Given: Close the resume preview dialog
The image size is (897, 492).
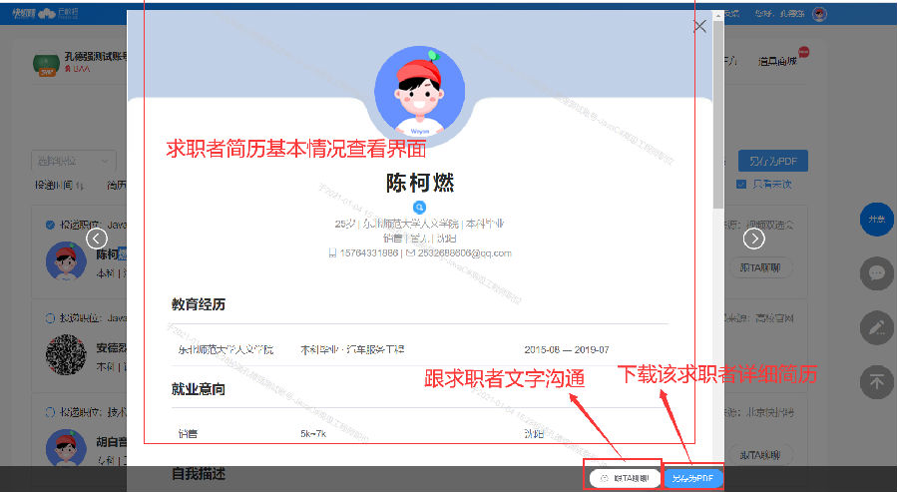Looking at the screenshot, I should click(699, 26).
